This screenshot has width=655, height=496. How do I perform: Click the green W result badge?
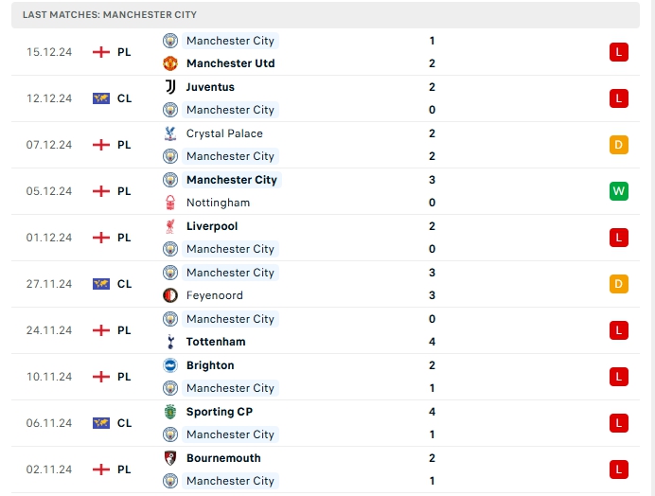point(619,191)
